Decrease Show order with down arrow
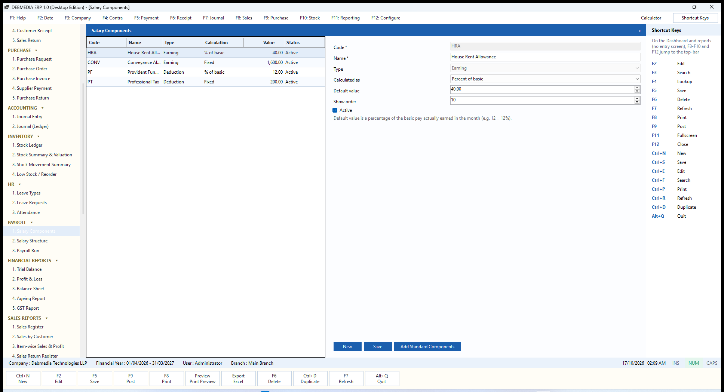 click(637, 102)
